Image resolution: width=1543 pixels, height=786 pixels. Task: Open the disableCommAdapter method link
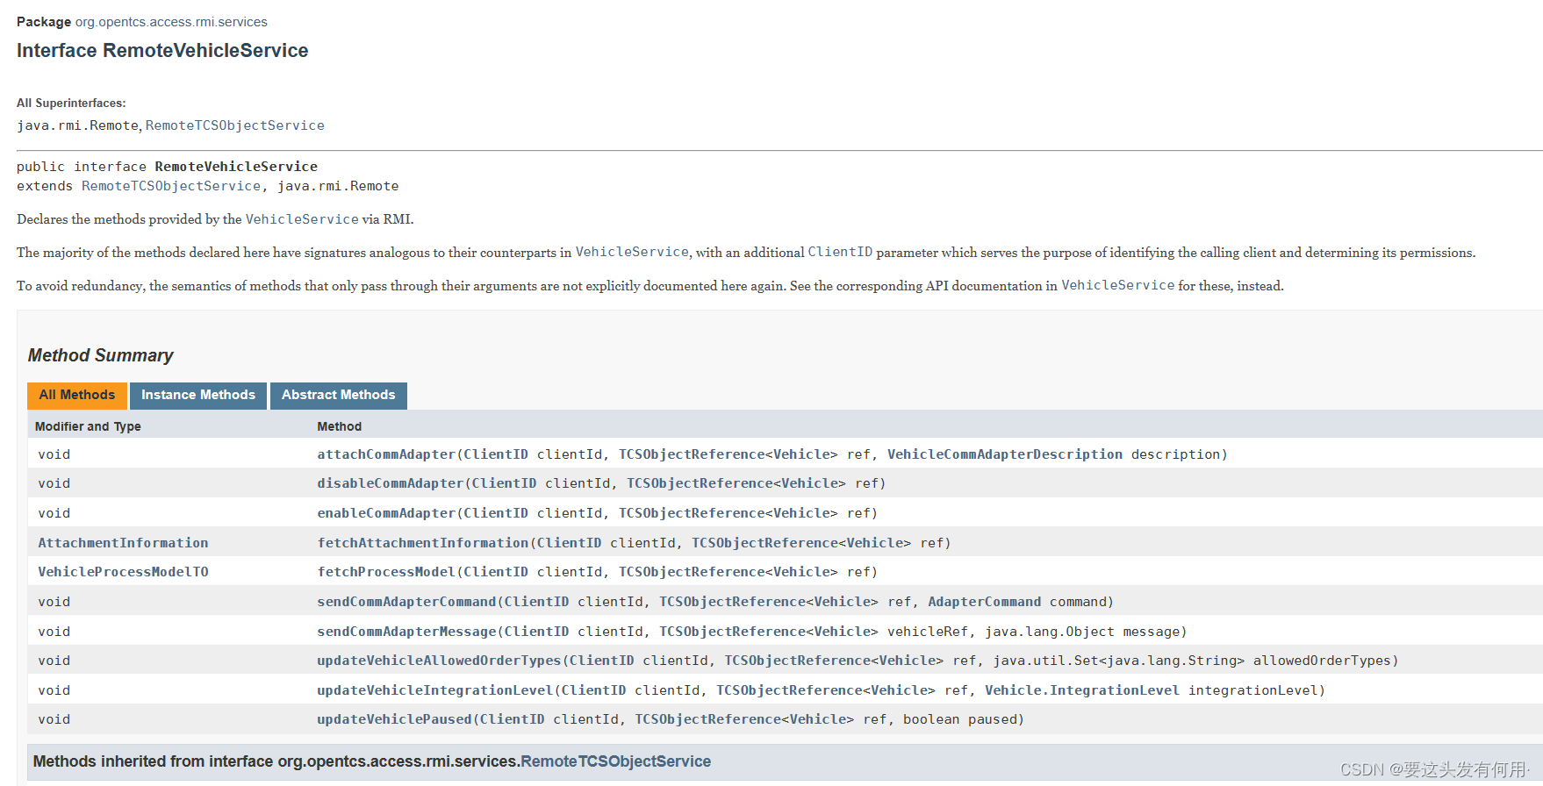(391, 483)
